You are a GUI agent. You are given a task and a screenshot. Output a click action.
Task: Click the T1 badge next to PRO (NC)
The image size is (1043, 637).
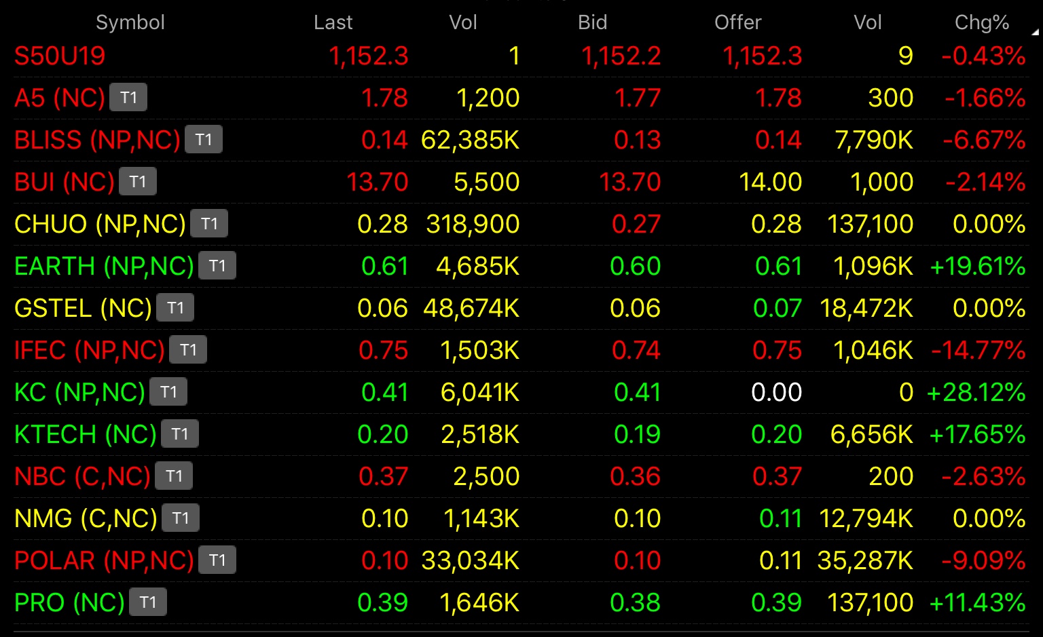(148, 602)
